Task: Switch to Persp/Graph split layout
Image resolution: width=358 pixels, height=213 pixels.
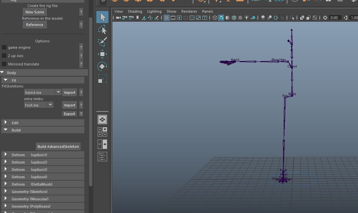Action: pos(102,144)
